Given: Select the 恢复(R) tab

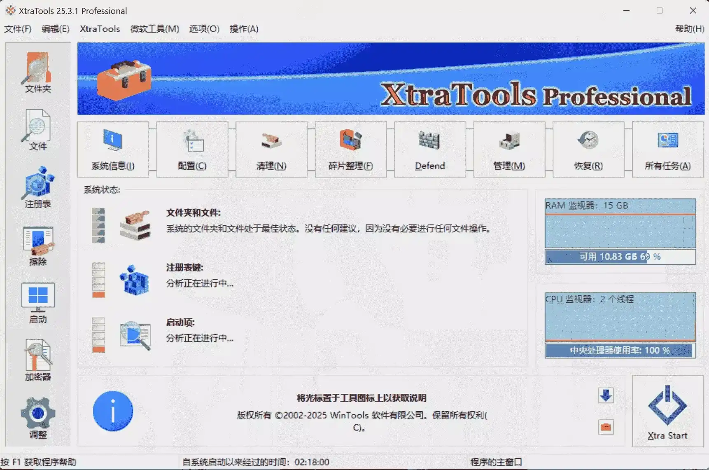Looking at the screenshot, I should [x=588, y=150].
